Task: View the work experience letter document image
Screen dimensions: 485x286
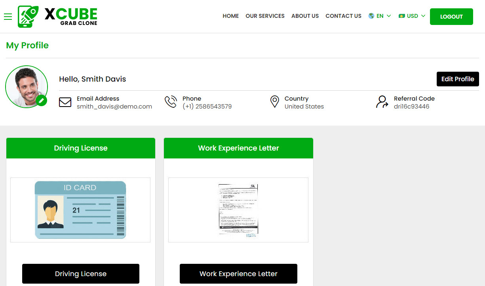Action: pyautogui.click(x=238, y=210)
